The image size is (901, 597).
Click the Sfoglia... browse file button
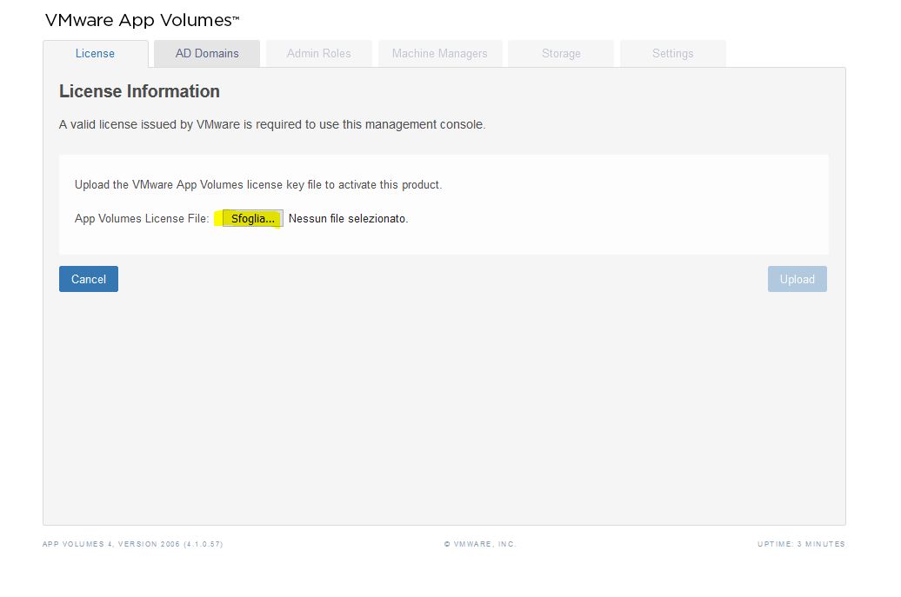[253, 219]
